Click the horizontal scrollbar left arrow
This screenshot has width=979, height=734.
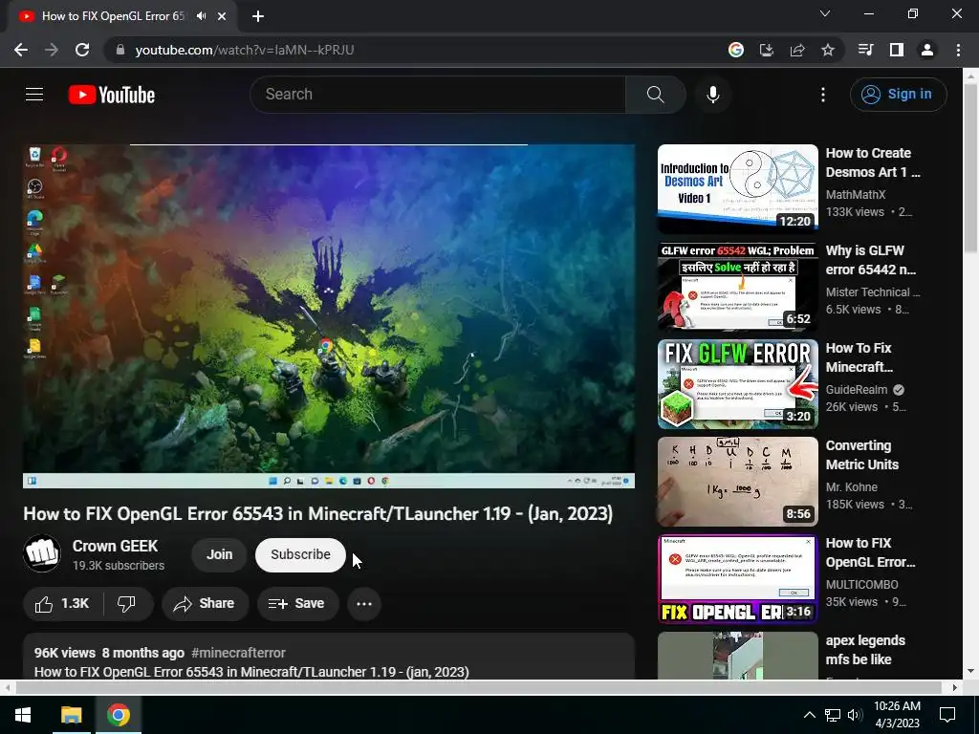[x=7, y=687]
